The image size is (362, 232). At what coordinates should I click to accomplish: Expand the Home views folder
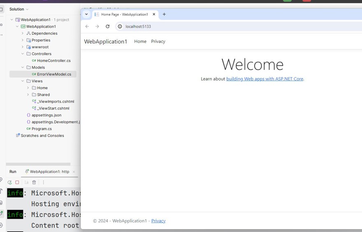click(x=28, y=88)
